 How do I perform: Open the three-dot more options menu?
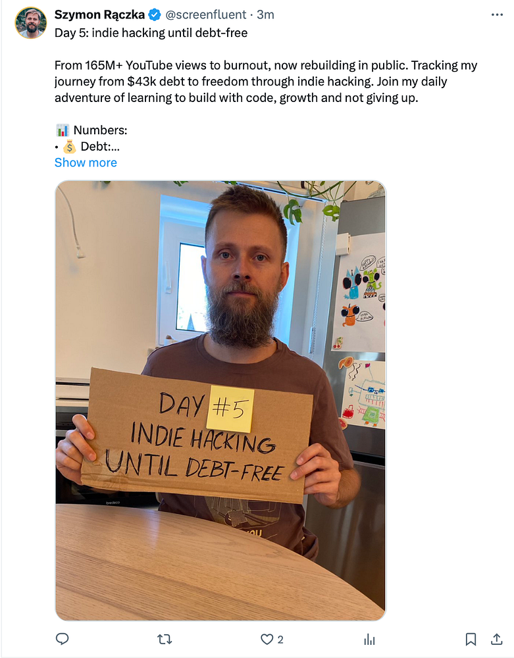point(497,14)
